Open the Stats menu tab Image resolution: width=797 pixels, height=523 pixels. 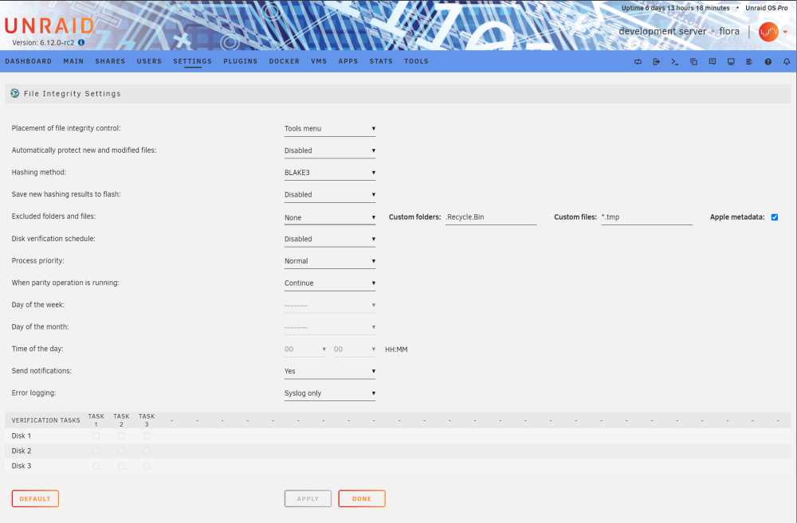coord(381,61)
